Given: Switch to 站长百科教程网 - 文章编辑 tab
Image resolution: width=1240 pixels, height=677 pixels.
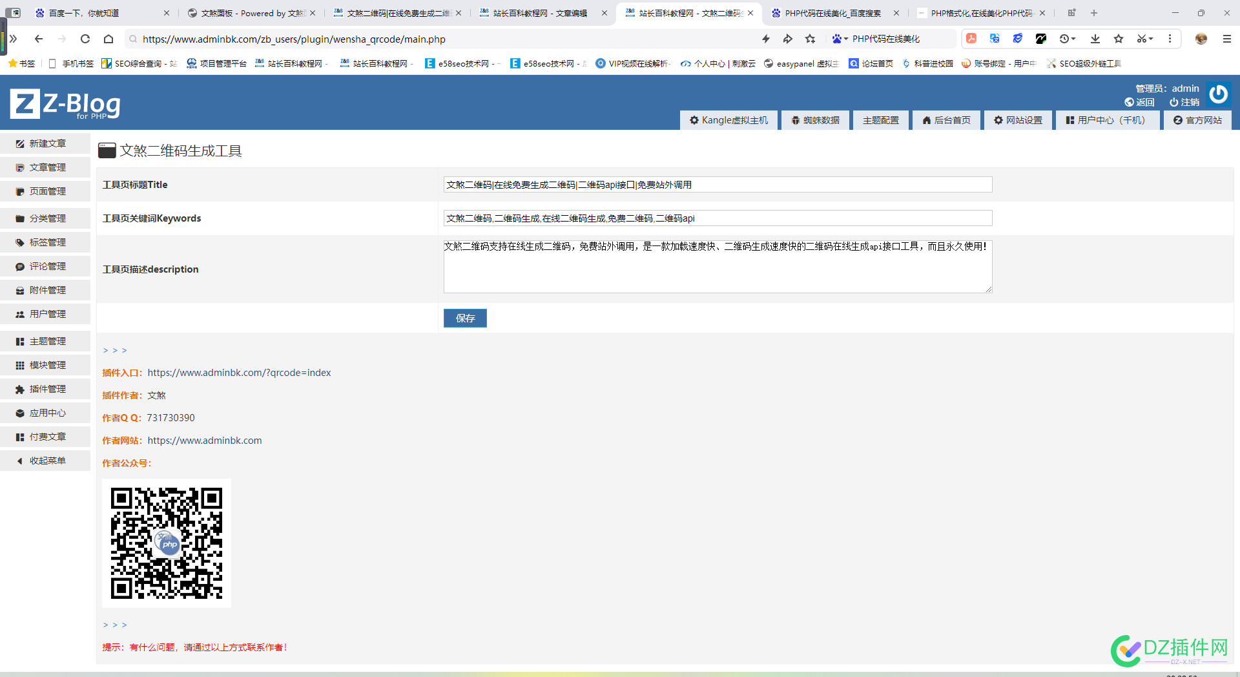Looking at the screenshot, I should coord(543,13).
